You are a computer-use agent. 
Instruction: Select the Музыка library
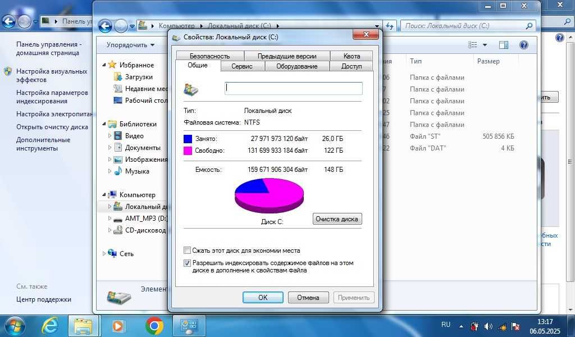tap(131, 171)
